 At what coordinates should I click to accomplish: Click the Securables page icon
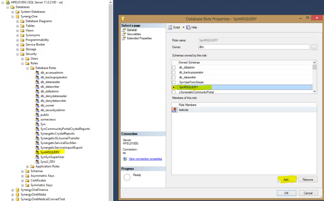tap(124, 34)
